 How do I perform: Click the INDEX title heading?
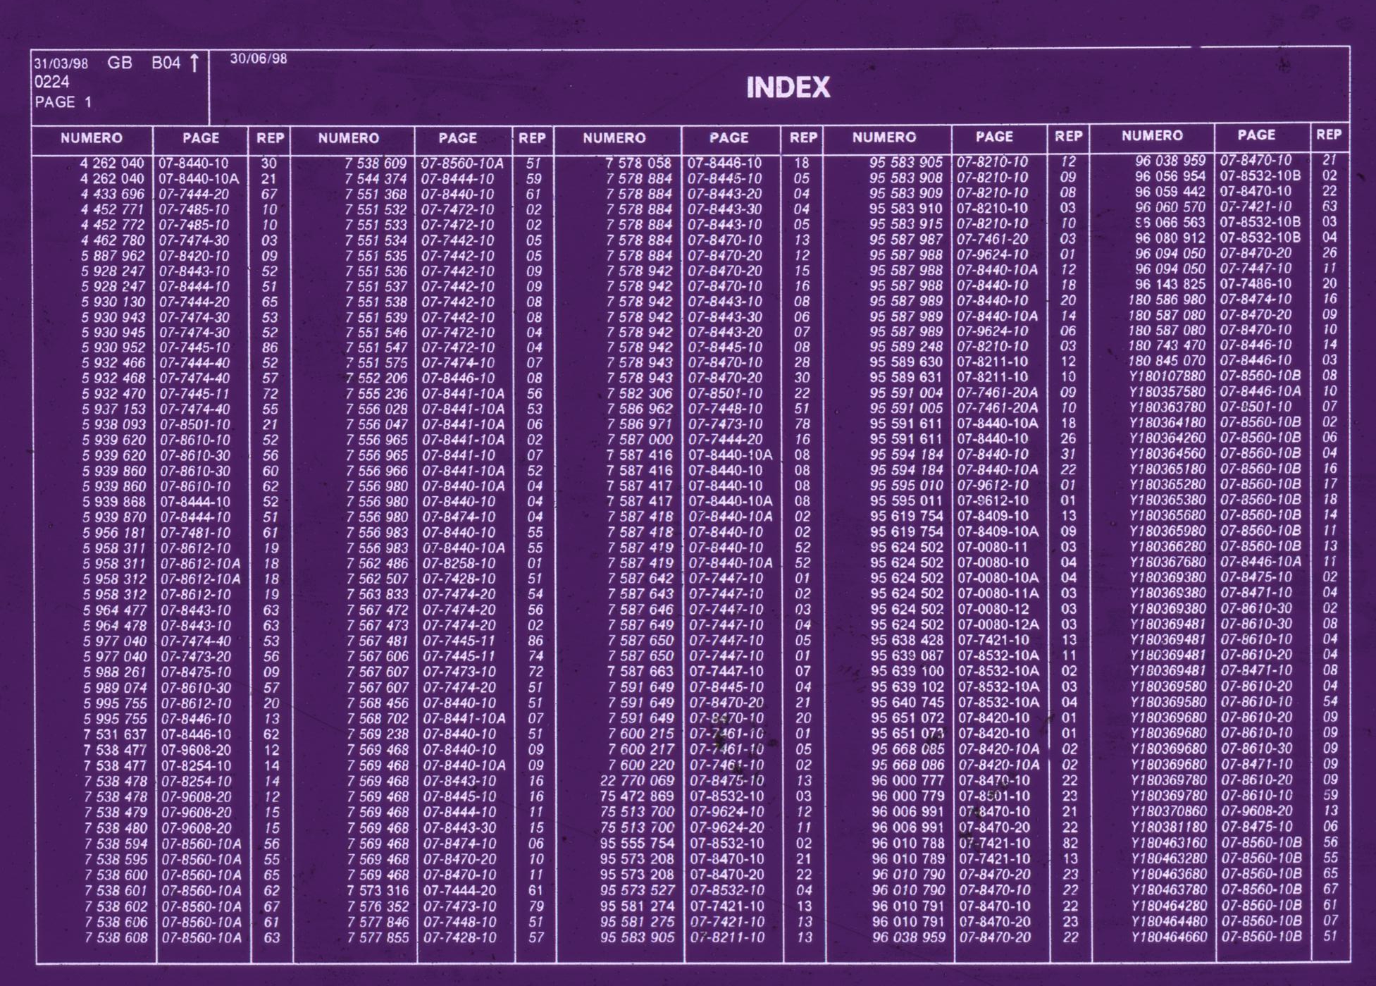click(788, 87)
